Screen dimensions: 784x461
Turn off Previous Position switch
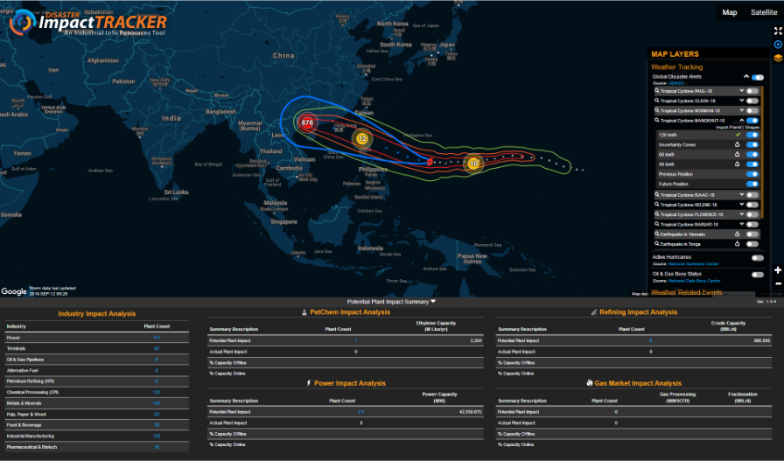752,174
